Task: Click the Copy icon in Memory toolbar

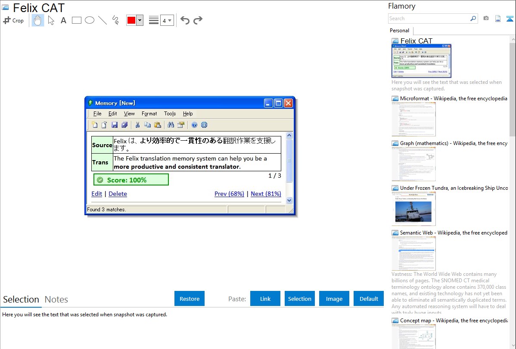Action: 148,125
